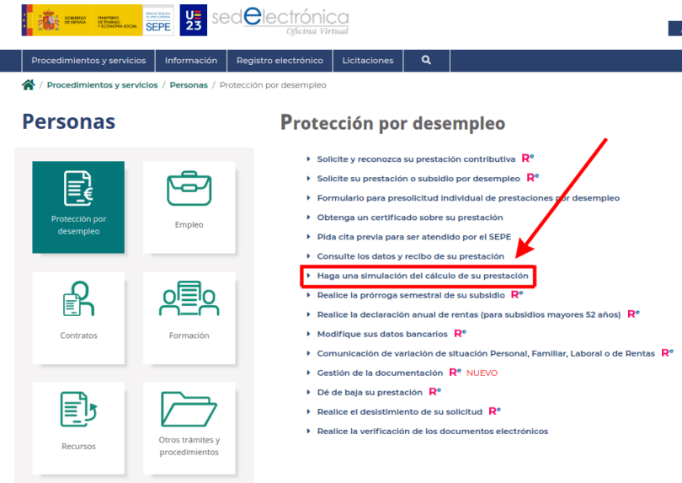Open Realice la prórroga semestral de su subsidio
682x483 pixels.
coord(411,295)
